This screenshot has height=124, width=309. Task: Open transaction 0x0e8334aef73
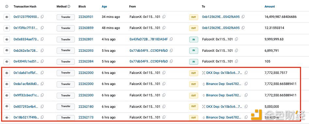(26, 39)
